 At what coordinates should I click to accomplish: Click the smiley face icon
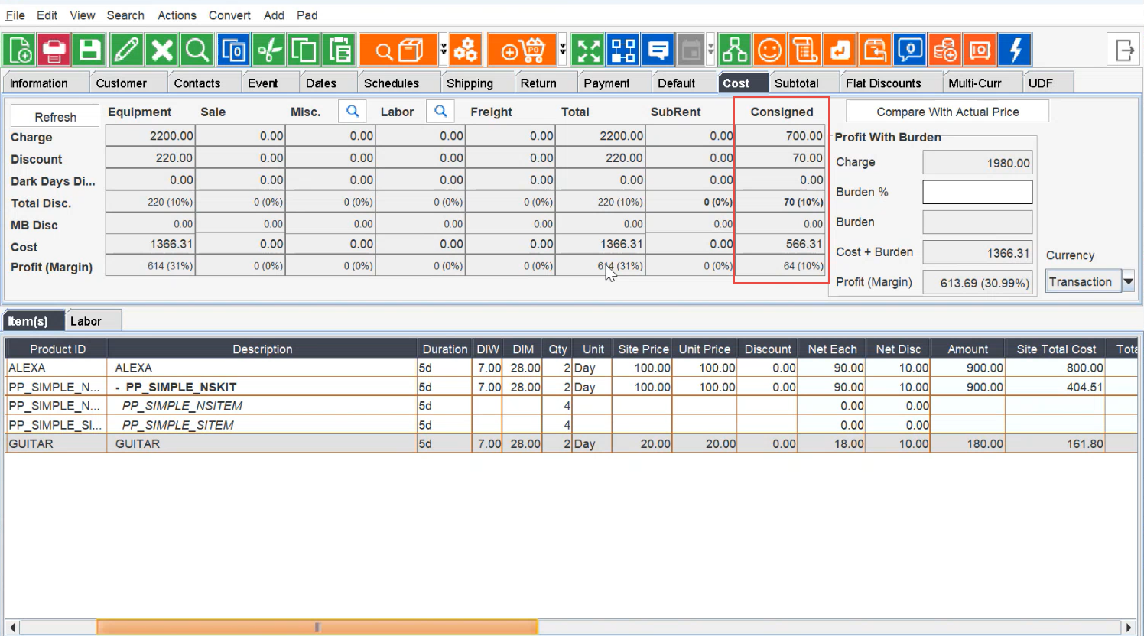pos(769,50)
